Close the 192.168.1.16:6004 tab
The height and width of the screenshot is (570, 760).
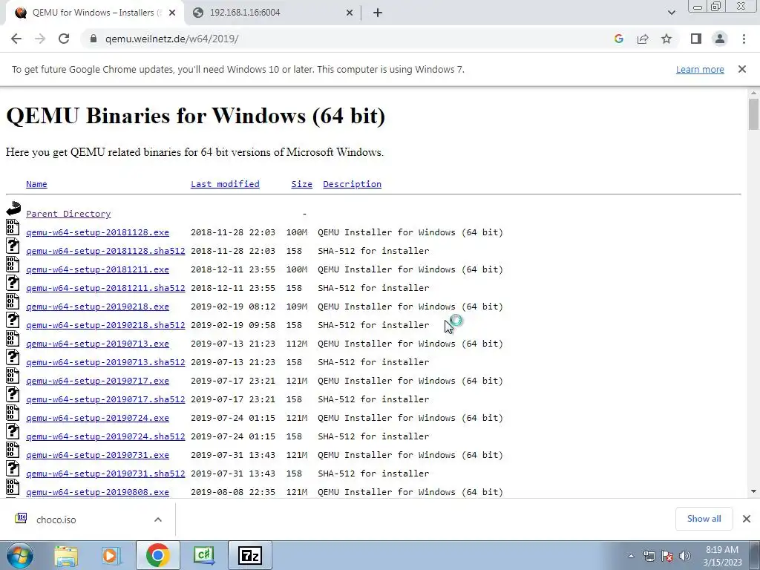[x=350, y=13]
